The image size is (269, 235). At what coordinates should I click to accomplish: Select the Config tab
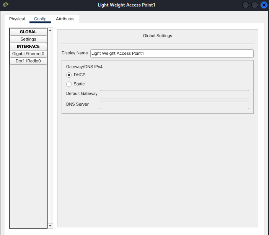click(x=40, y=19)
